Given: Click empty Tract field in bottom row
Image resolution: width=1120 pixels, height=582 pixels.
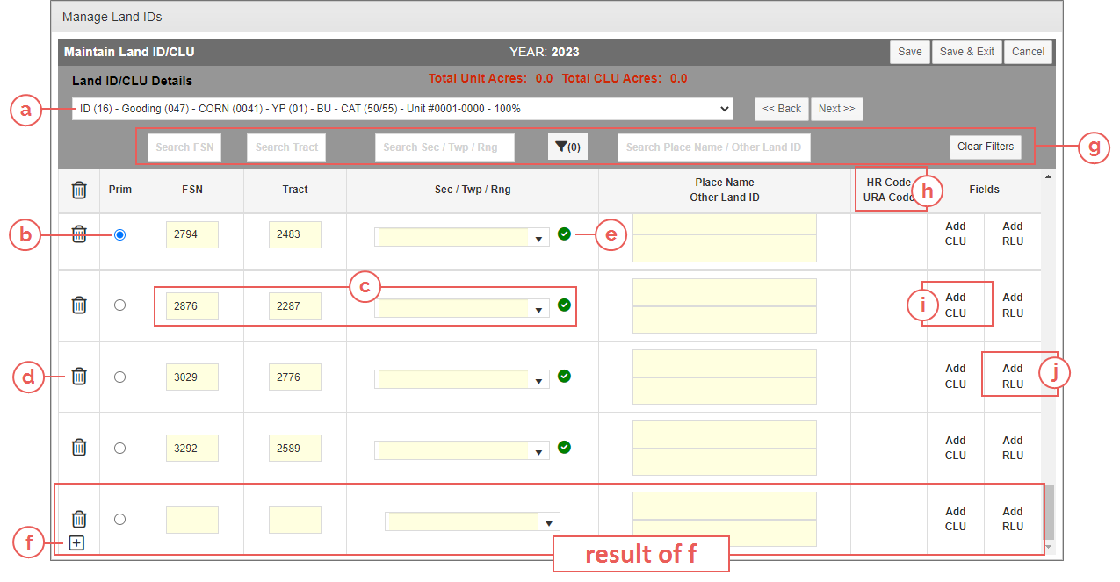Looking at the screenshot, I should pyautogui.click(x=295, y=519).
